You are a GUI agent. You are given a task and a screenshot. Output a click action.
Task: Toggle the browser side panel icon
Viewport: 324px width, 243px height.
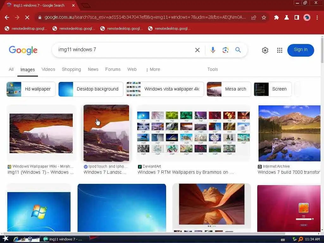click(x=297, y=18)
